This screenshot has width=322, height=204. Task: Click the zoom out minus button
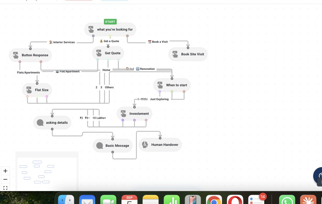click(x=5, y=179)
